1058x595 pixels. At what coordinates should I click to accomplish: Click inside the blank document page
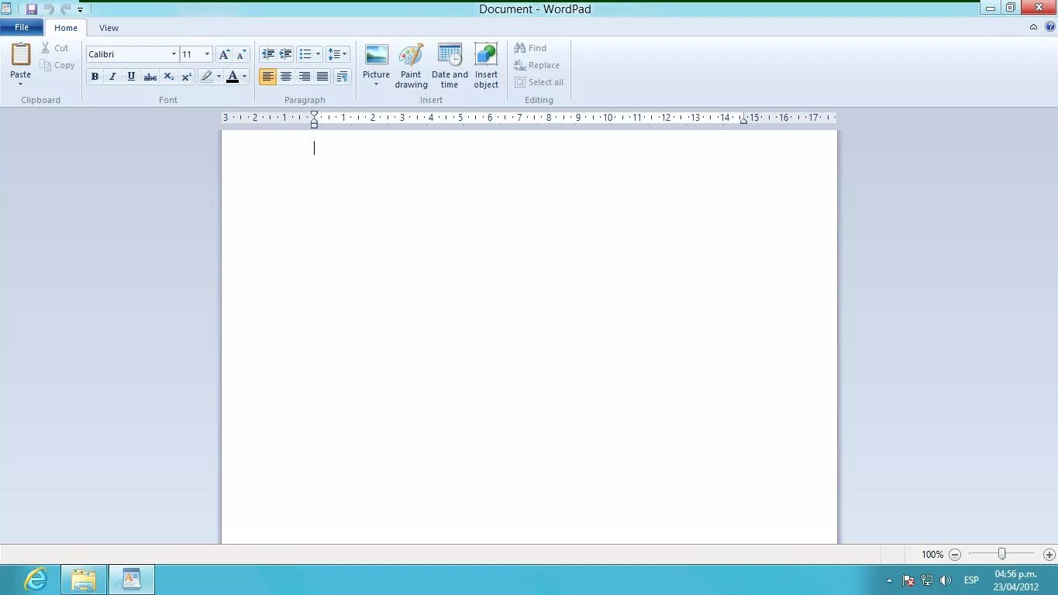pyautogui.click(x=529, y=337)
